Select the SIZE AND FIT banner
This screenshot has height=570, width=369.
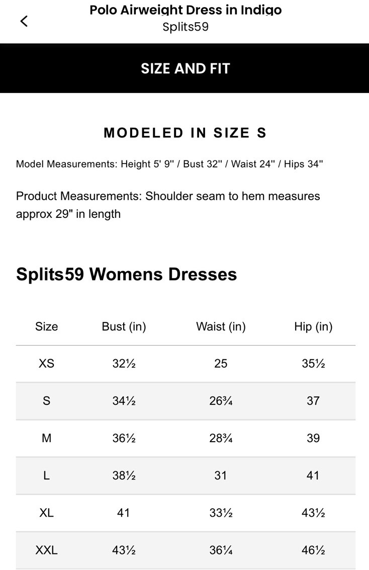click(x=185, y=68)
